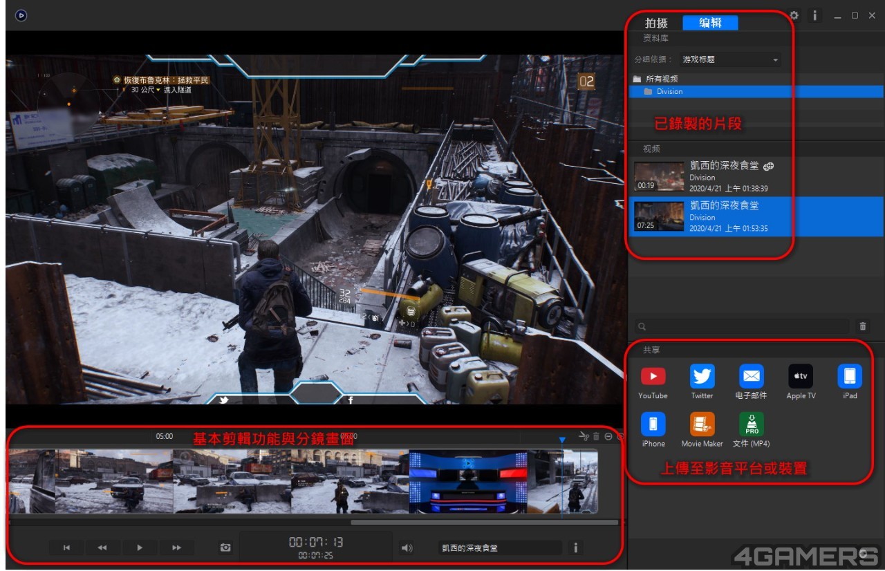Delete selected video with library trash icon
This screenshot has height=571, width=885.
click(863, 326)
